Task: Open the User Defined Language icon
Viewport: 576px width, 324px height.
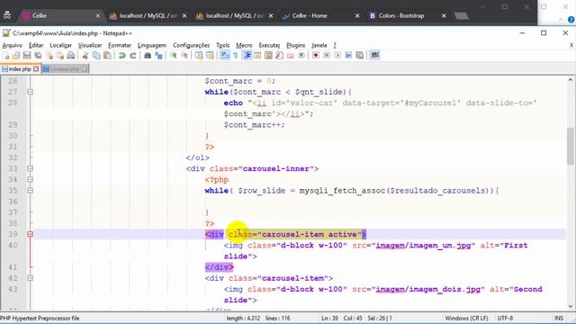Action: pyautogui.click(x=257, y=55)
